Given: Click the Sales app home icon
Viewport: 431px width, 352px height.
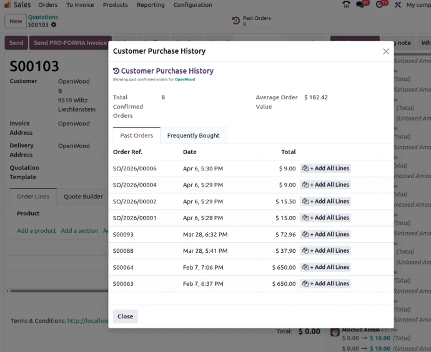Looking at the screenshot, I should (x=7, y=5).
